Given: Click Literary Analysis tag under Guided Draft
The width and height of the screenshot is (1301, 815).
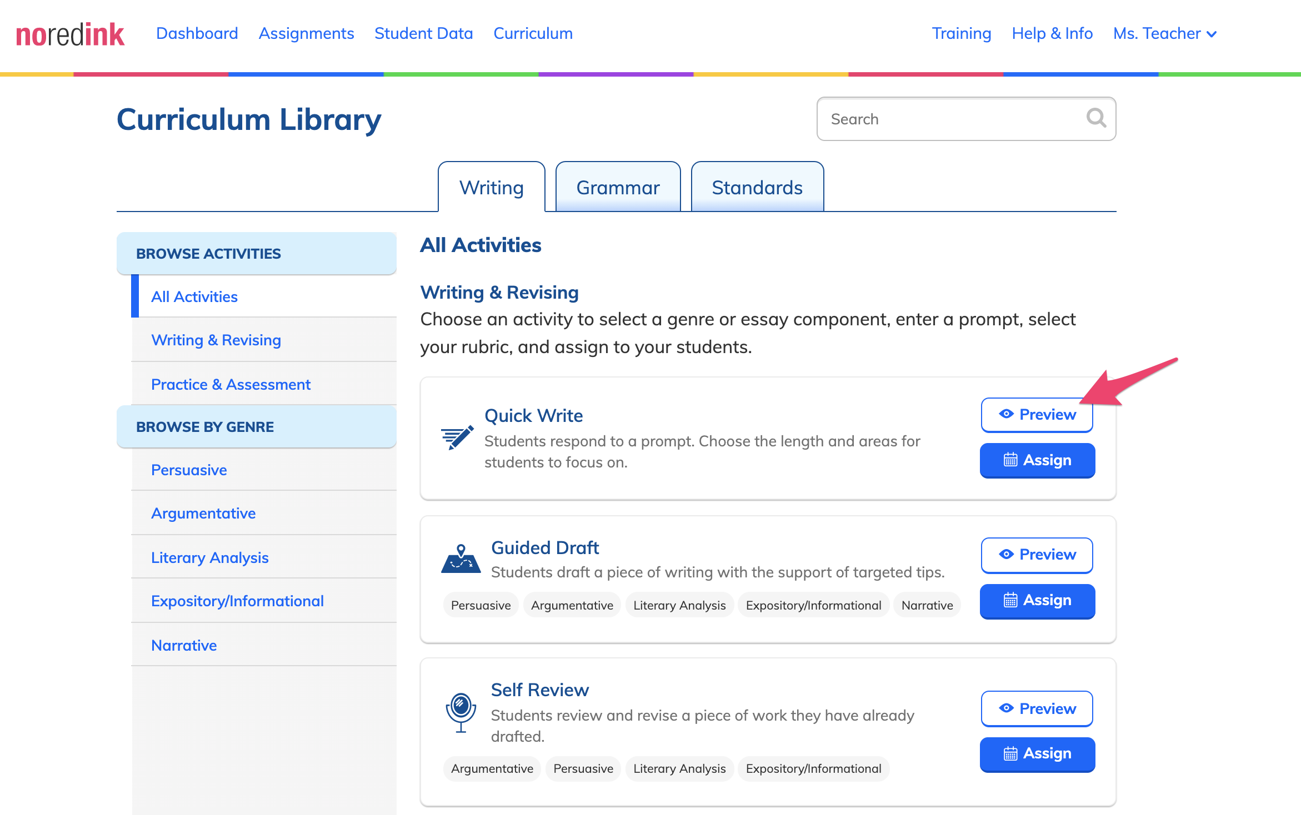Looking at the screenshot, I should pyautogui.click(x=679, y=605).
